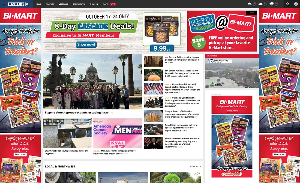Open the Veterans menu item
Screen dimensions: 300x183
click(x=63, y=4)
